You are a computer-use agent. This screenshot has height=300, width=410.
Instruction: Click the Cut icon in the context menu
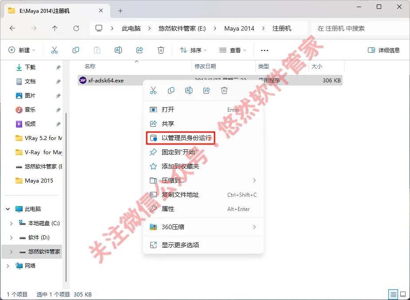coord(153,91)
